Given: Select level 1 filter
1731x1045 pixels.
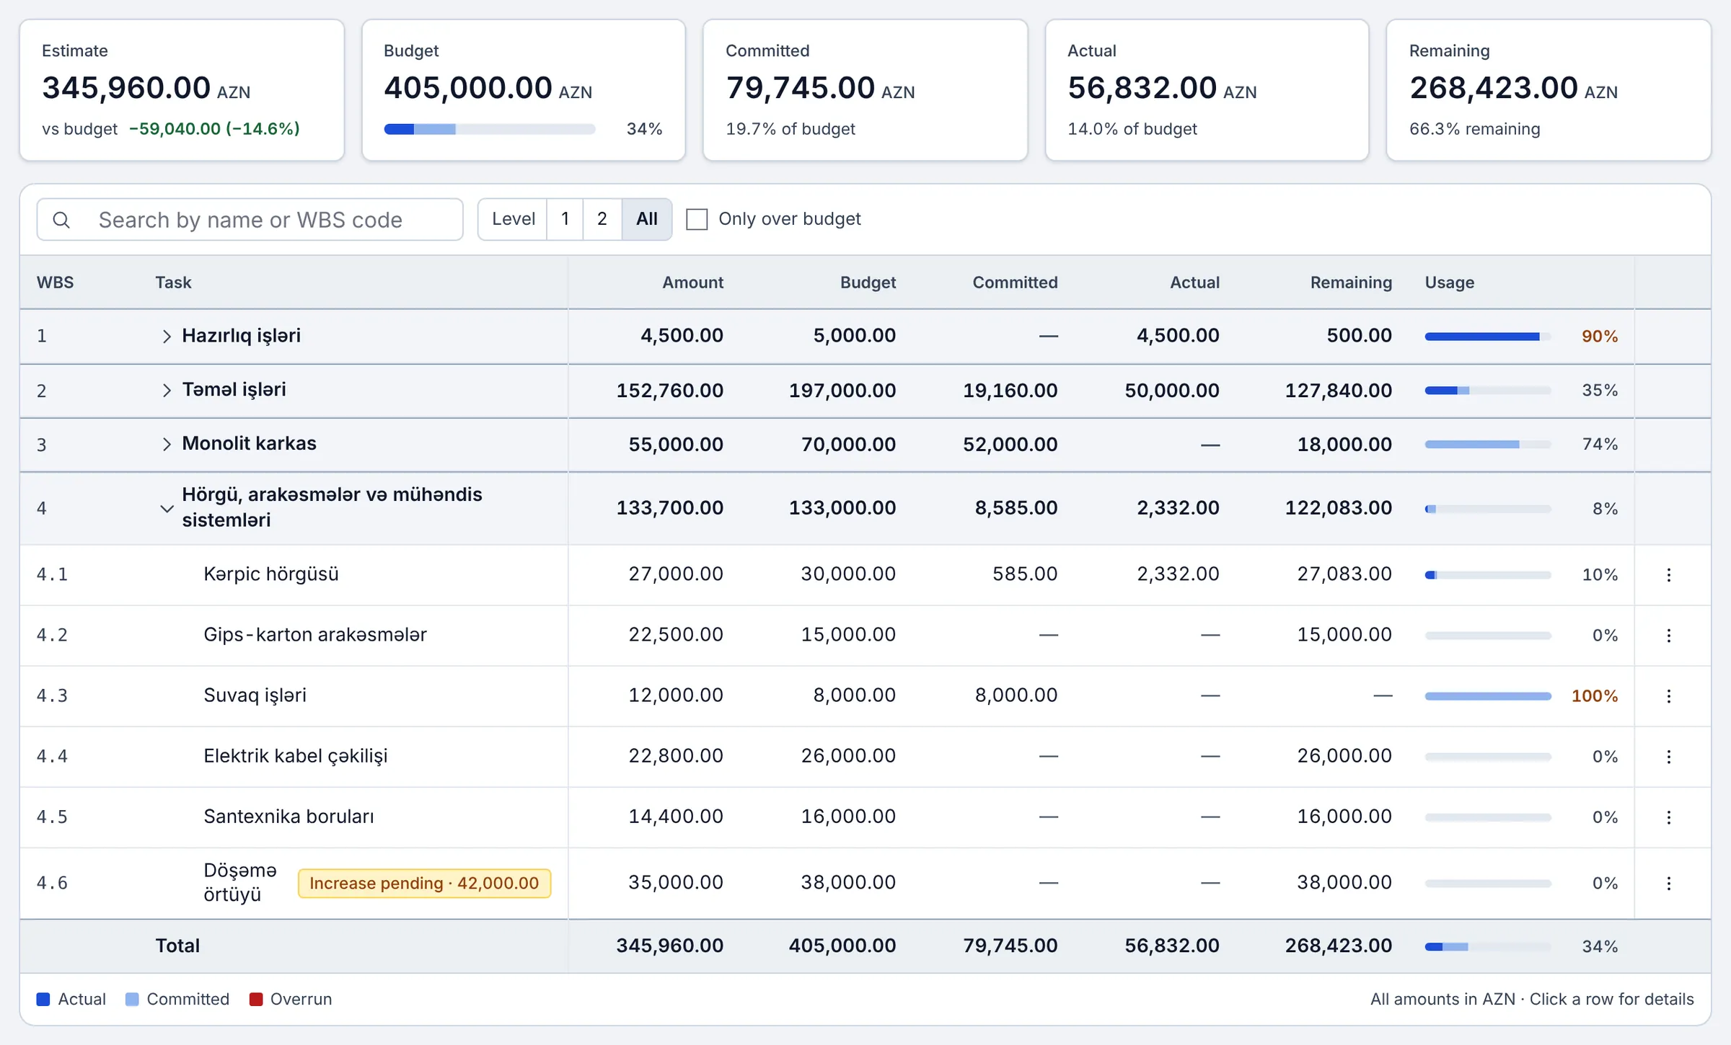Looking at the screenshot, I should (565, 219).
